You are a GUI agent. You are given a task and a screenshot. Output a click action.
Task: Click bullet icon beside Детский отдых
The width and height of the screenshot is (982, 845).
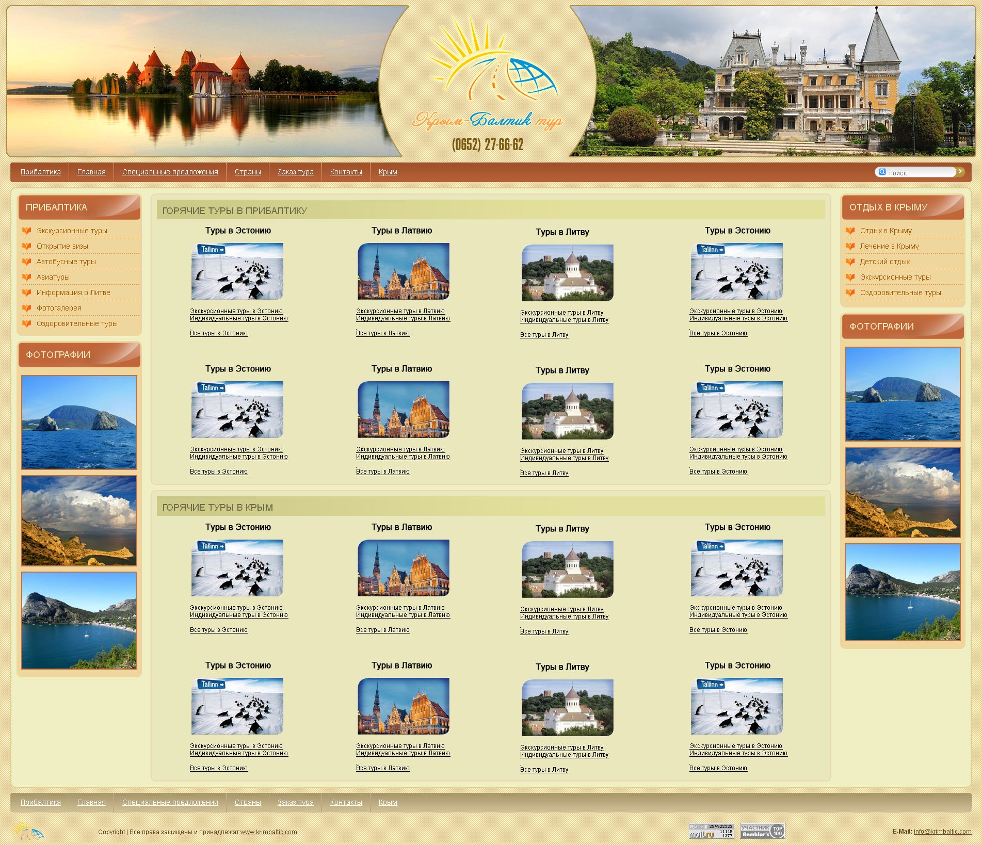850,262
